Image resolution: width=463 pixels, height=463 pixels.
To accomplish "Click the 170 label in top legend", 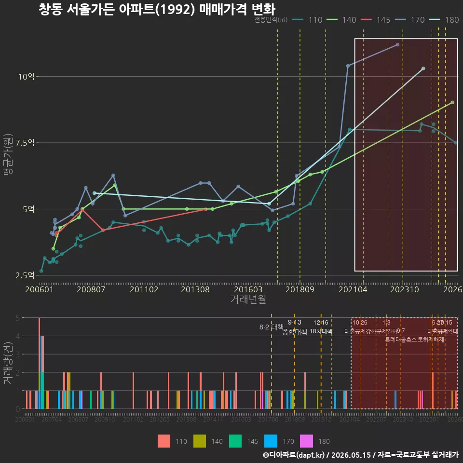I will 418,20.
